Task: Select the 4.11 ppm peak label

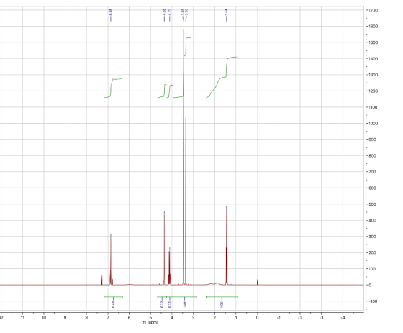Action: pyautogui.click(x=170, y=12)
